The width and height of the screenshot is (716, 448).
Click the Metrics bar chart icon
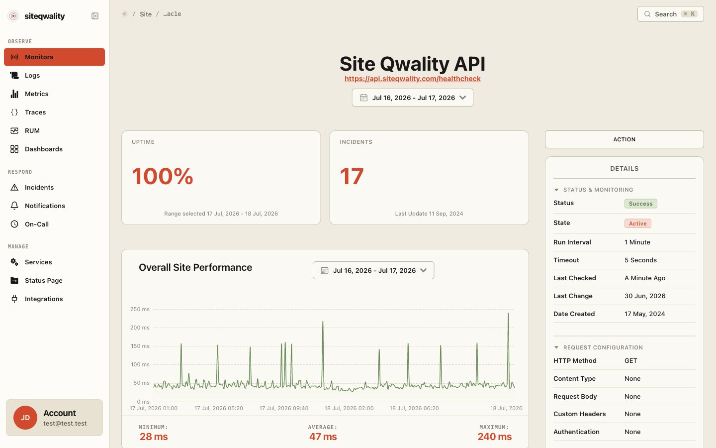(14, 94)
